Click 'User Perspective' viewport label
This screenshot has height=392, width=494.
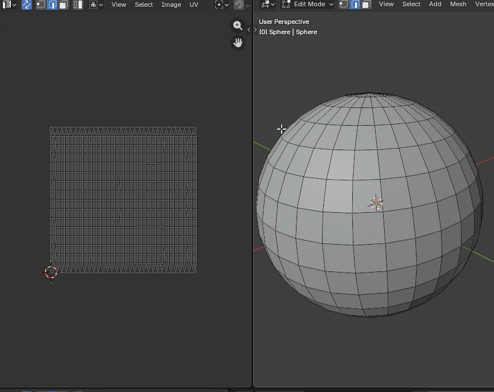284,22
